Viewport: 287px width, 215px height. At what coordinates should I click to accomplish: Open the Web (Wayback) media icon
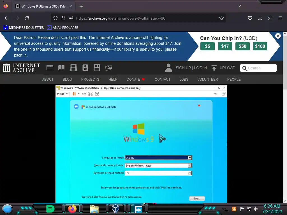pos(50,68)
